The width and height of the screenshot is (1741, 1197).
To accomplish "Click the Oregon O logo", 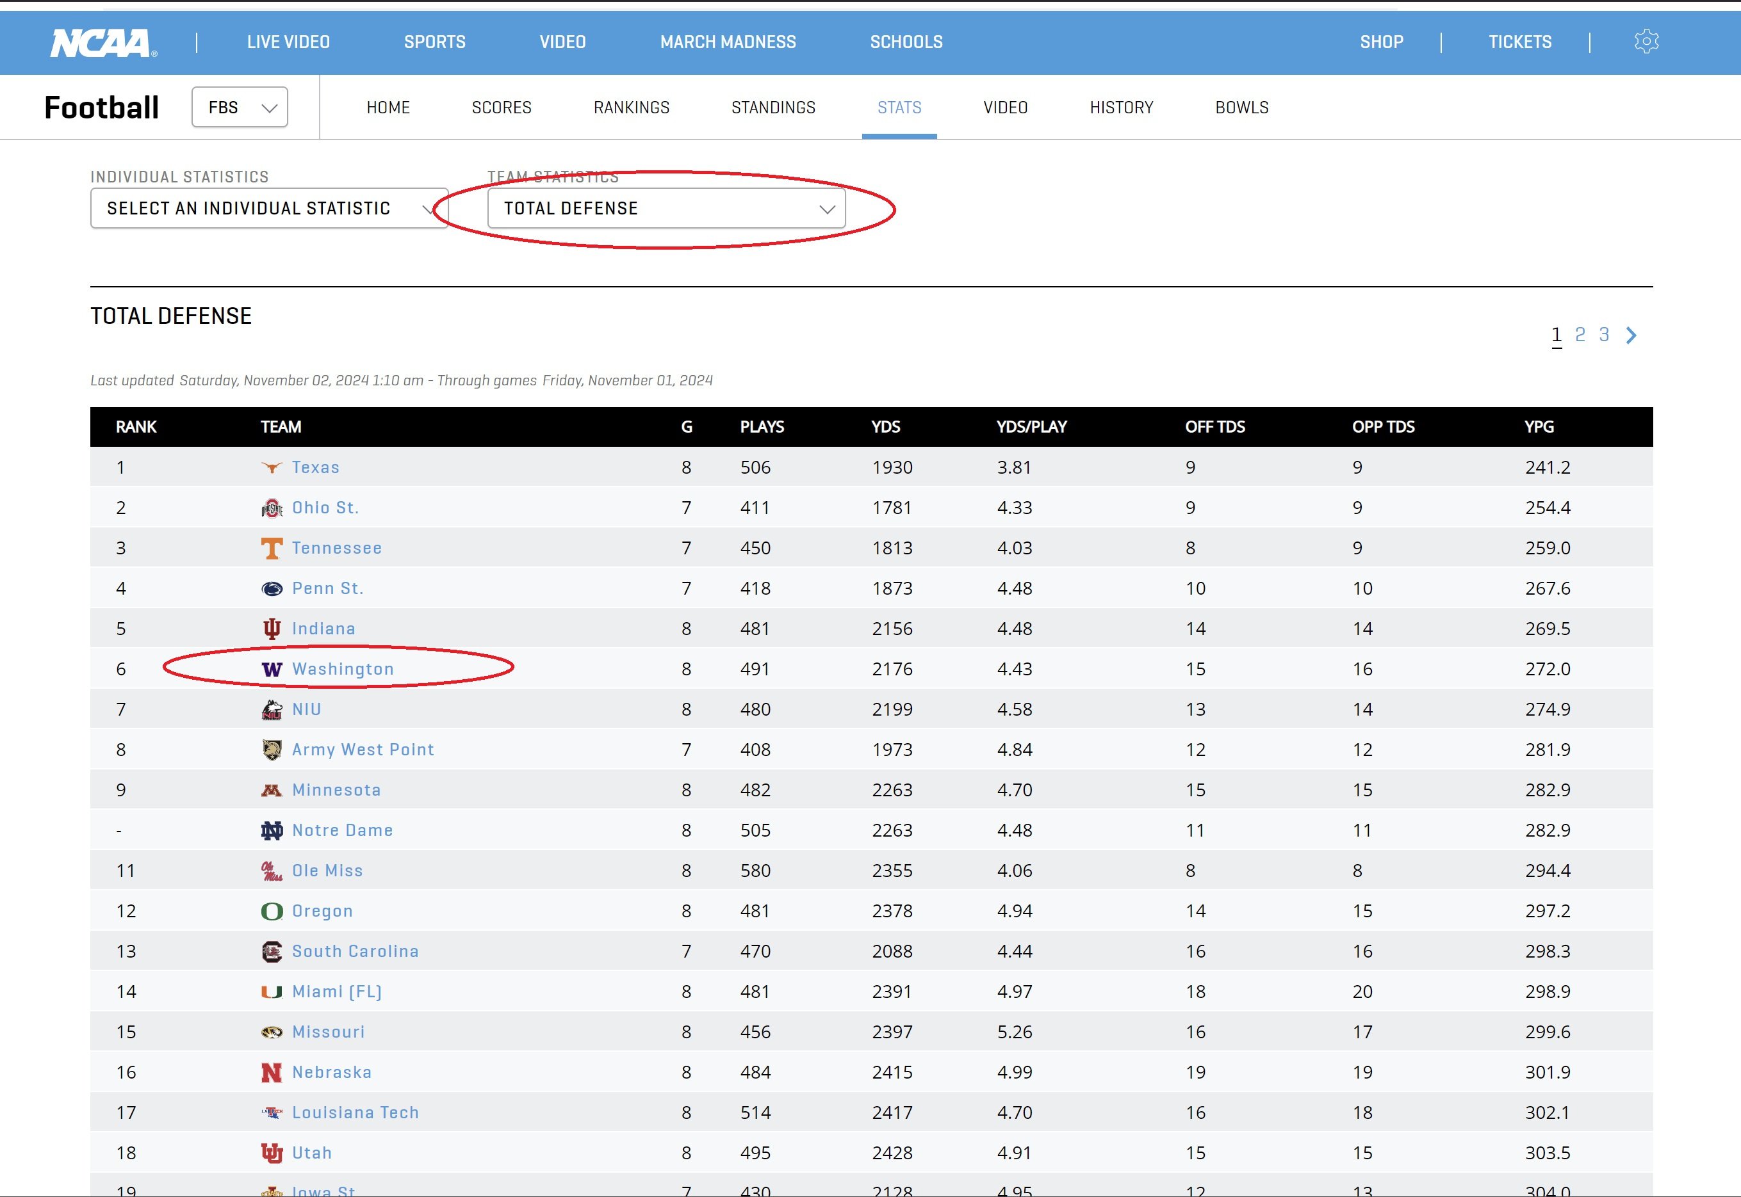I will pos(272,912).
